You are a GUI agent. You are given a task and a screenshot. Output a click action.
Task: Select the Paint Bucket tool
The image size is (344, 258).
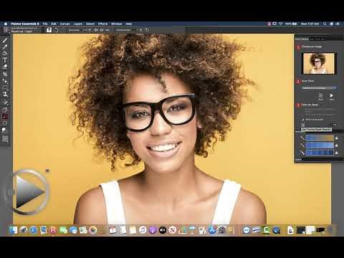pyautogui.click(x=5, y=53)
